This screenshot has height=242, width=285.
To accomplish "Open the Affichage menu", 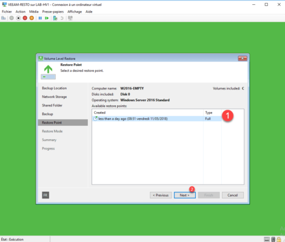I will (75, 11).
